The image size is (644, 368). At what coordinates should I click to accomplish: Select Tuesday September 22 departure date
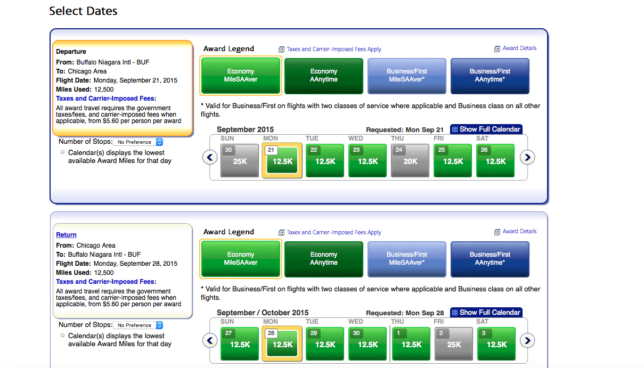point(325,160)
